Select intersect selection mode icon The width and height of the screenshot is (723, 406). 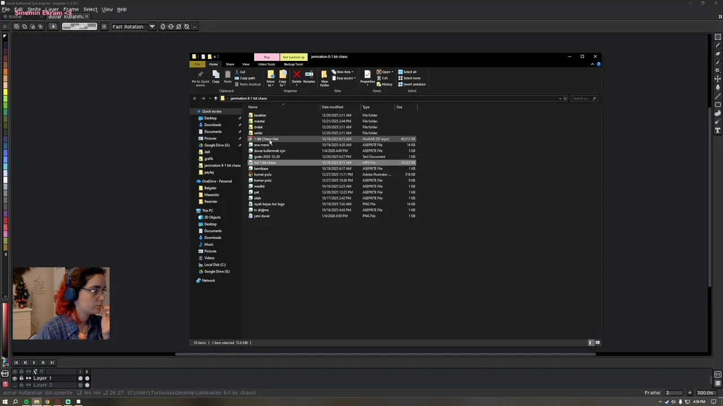tap(40, 27)
